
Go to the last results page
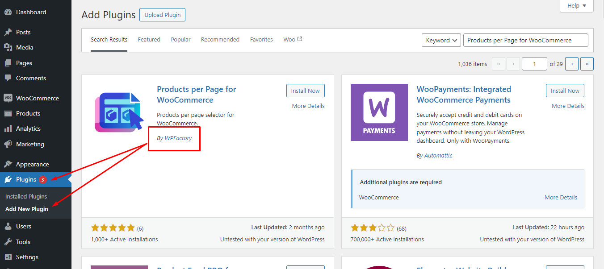tap(587, 64)
